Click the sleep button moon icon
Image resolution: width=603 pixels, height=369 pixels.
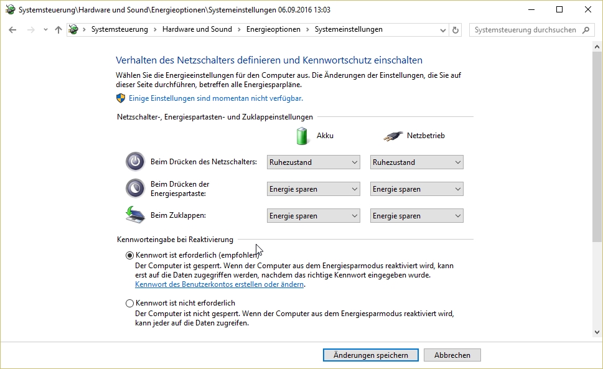click(x=135, y=189)
